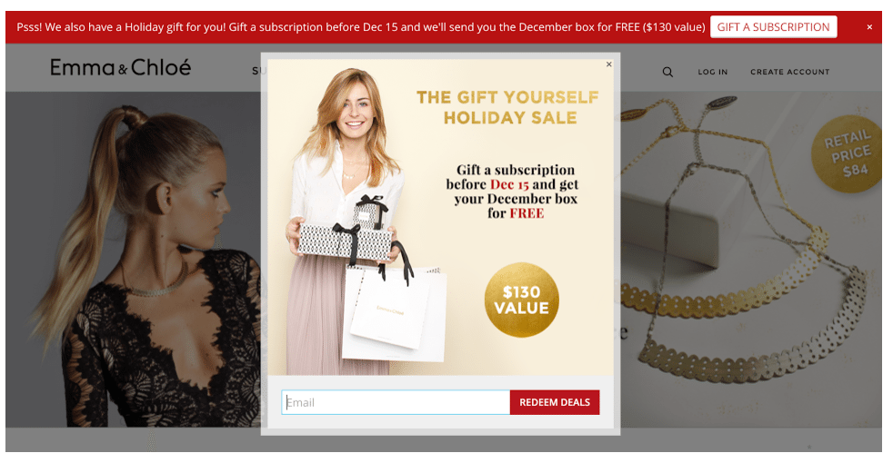Click the RETAIL PRICE $84 gold badge
This screenshot has height=463, width=893.
[x=847, y=153]
